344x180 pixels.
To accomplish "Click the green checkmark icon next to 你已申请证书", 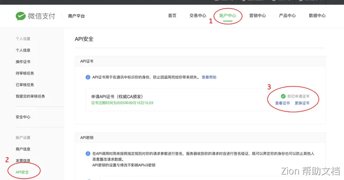I will point(283,96).
